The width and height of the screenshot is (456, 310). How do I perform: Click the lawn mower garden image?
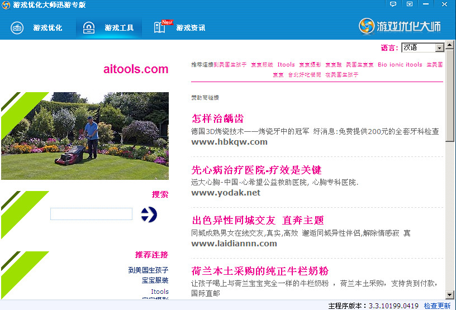85,136
